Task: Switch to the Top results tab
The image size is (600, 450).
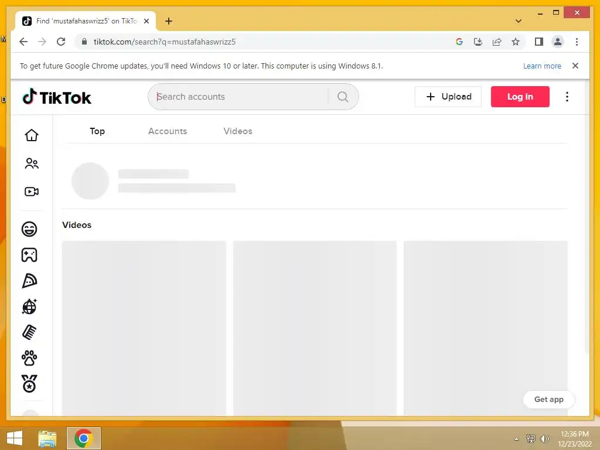Action: tap(97, 131)
